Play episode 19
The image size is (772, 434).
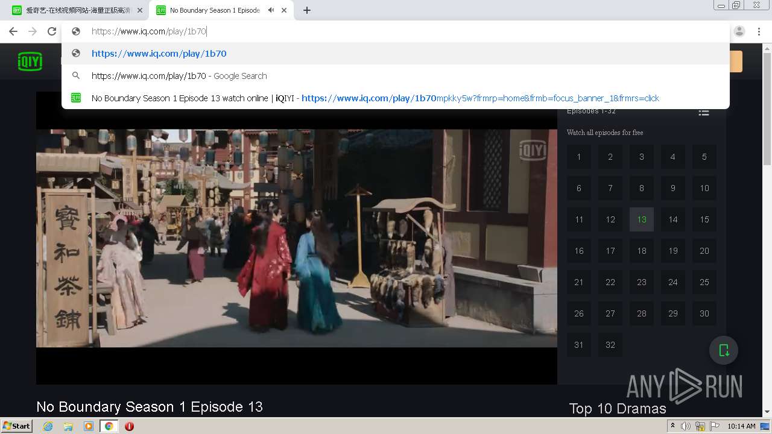(673, 251)
